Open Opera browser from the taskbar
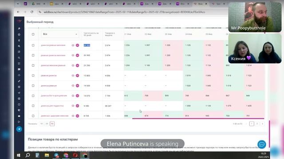 click(75, 155)
